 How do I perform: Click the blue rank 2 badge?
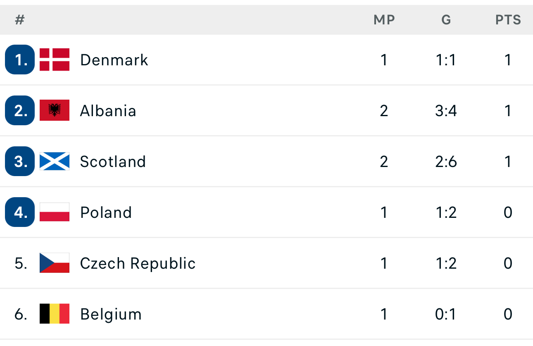pos(20,110)
